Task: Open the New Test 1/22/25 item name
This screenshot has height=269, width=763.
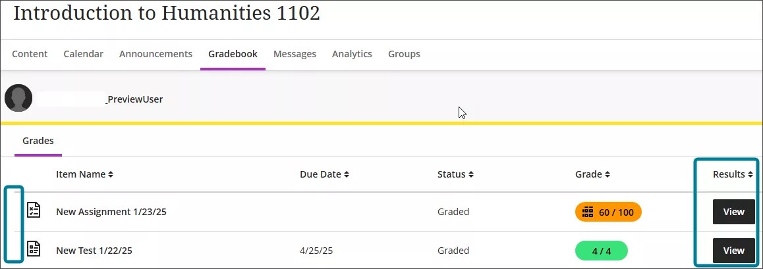Action: [98, 251]
